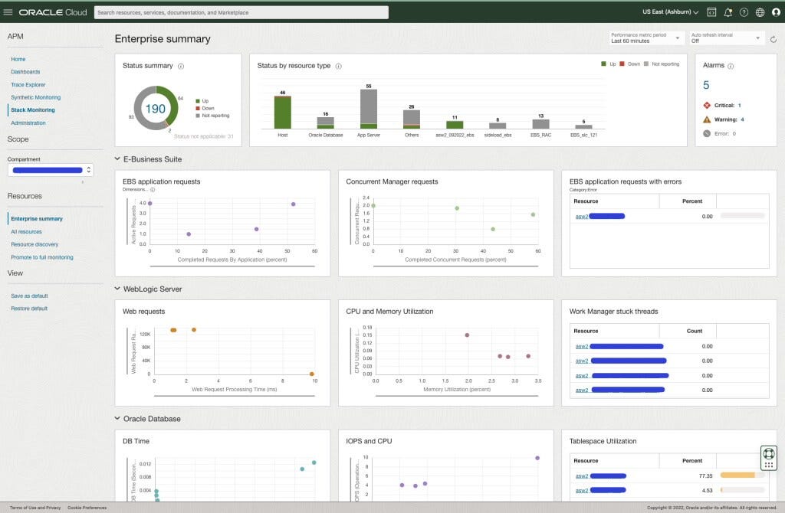
Task: Collapse the E-Business Suite section
Action: 117,159
